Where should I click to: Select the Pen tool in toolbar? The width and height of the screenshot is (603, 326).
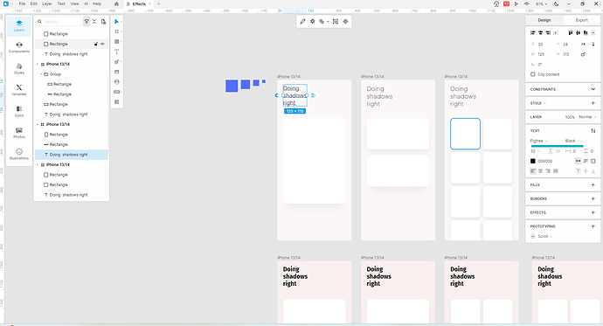click(116, 62)
